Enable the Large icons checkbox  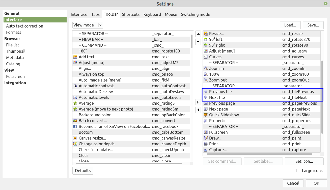pos(298,171)
